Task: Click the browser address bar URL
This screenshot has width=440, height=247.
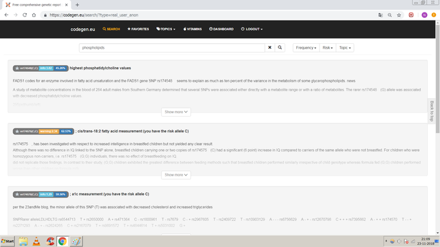Action: (93, 15)
